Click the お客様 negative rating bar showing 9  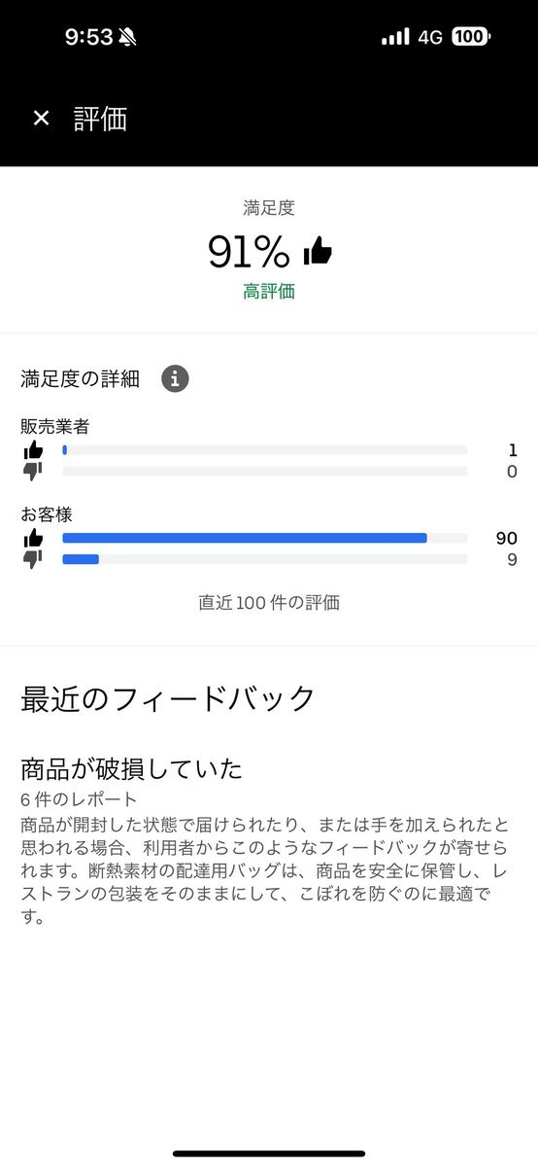264,559
